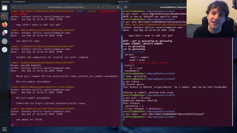237x133 pixels.
Task: Click new tab icon in left terminal window
Action: click(x=13, y=7)
